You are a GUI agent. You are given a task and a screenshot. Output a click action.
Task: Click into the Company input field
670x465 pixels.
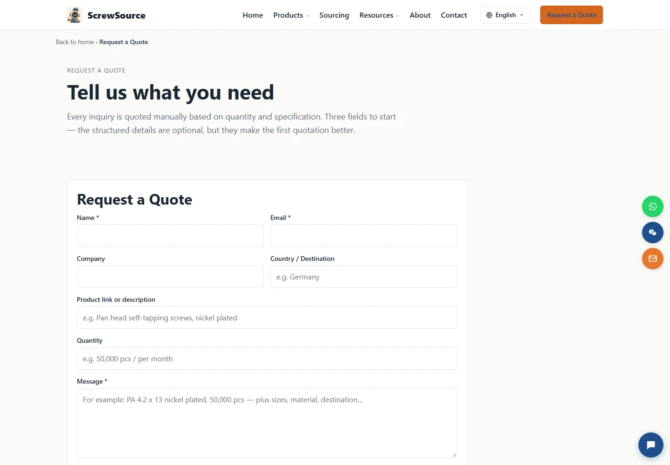coord(170,277)
